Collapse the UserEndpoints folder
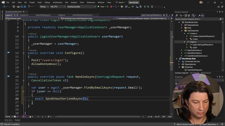225x126 pixels. click(x=182, y=31)
